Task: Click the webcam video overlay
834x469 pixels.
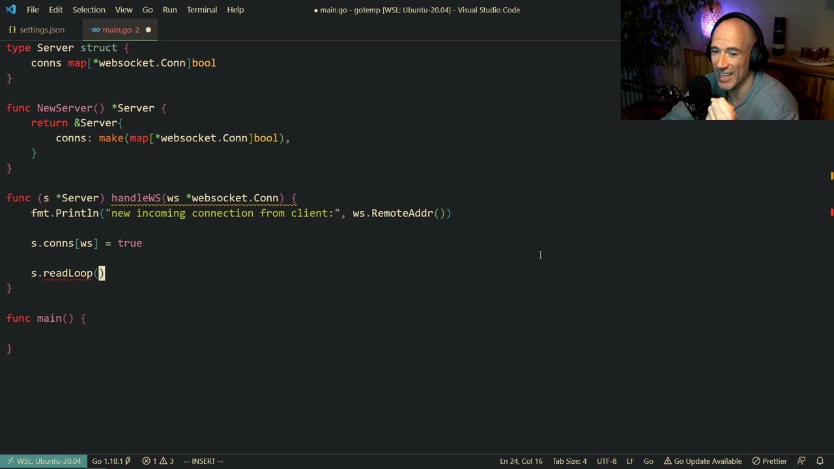Action: point(727,60)
